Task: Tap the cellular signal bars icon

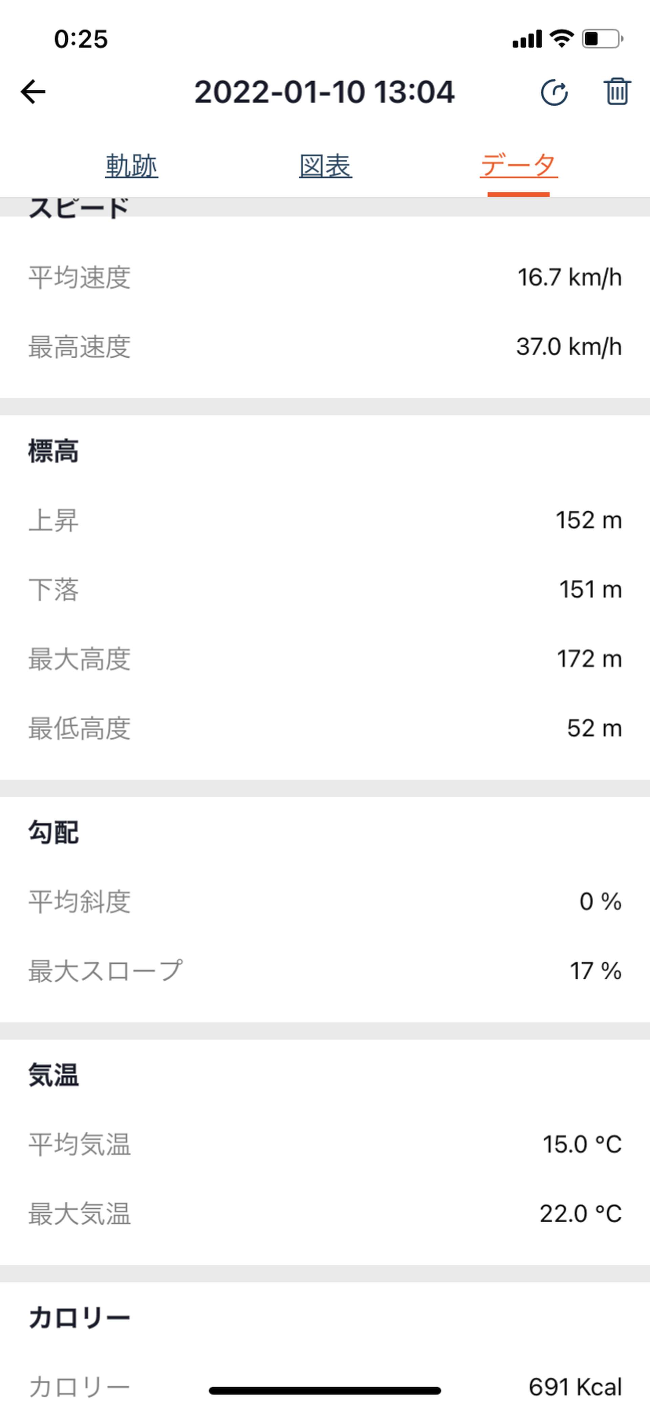Action: pos(527,39)
